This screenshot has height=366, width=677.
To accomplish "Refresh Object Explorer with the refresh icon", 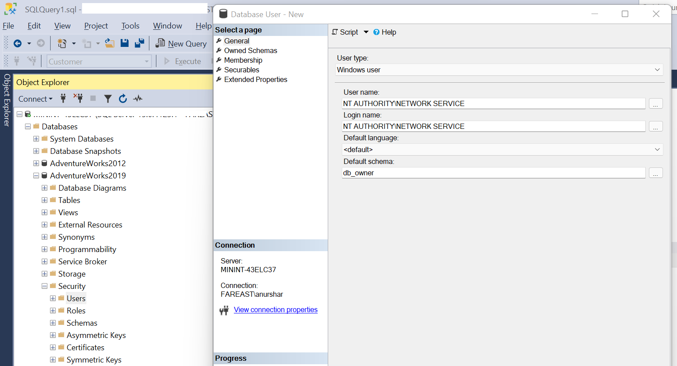I will (x=123, y=99).
